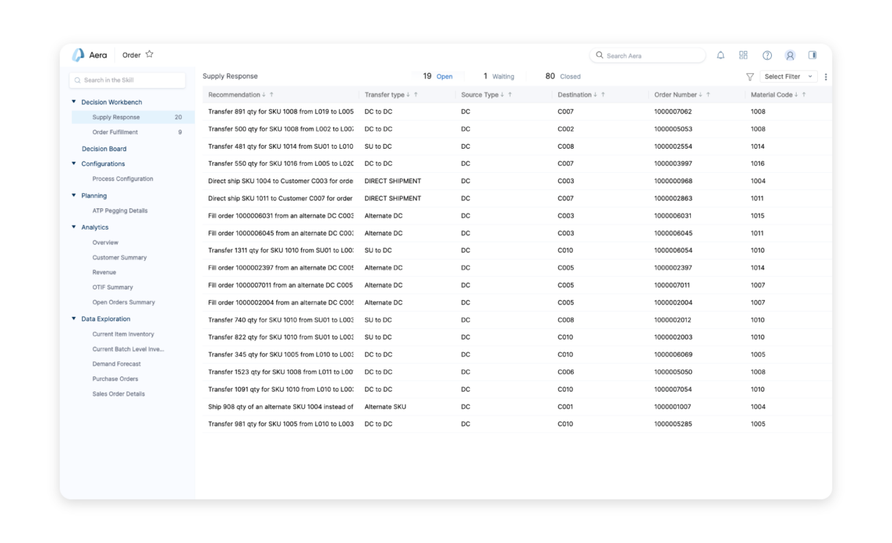Click the filter funnel icon above the table
The image size is (892, 543).
749,76
